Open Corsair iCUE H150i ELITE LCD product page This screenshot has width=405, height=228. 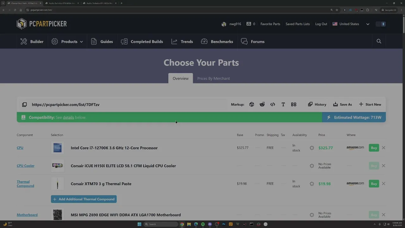123,166
